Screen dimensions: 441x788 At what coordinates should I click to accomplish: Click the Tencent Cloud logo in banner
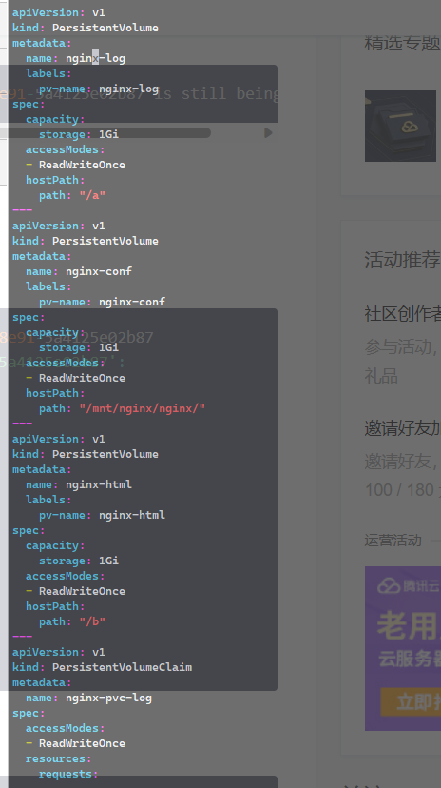coord(409,585)
